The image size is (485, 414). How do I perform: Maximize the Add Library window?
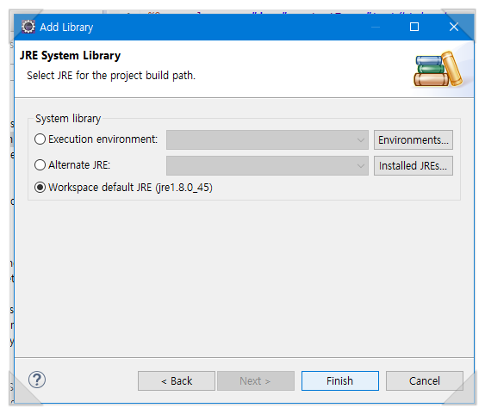click(414, 27)
